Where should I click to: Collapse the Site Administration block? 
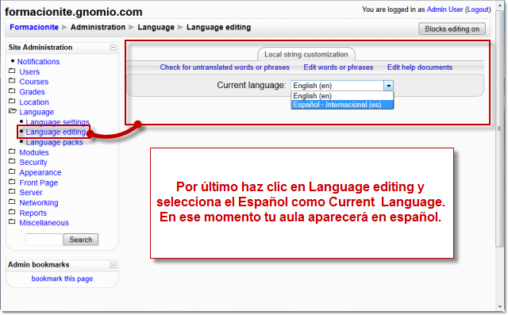(114, 48)
